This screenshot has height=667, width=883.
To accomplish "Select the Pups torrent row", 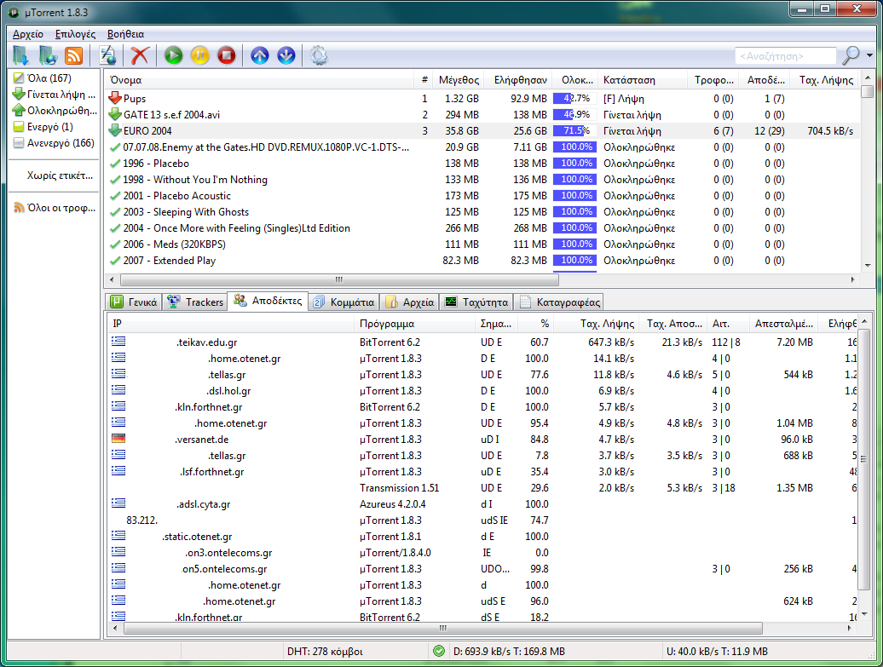I will pyautogui.click(x=482, y=99).
